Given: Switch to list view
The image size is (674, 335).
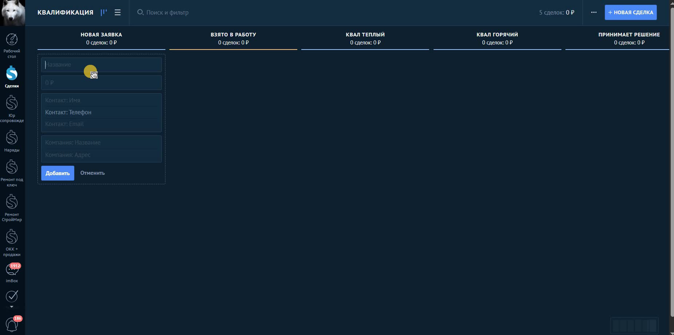Looking at the screenshot, I should 117,12.
